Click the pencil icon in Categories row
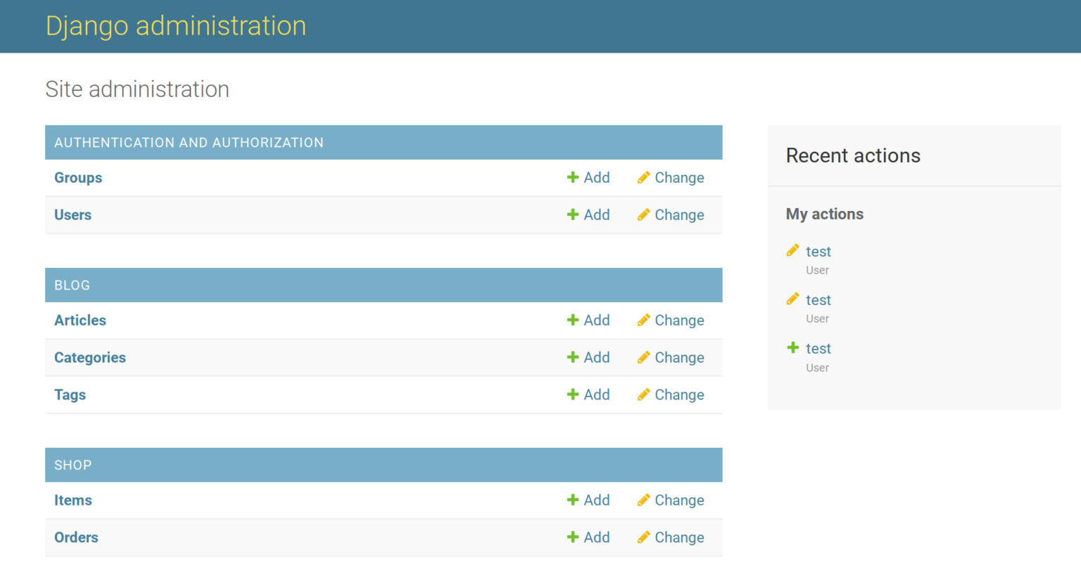 click(x=643, y=357)
